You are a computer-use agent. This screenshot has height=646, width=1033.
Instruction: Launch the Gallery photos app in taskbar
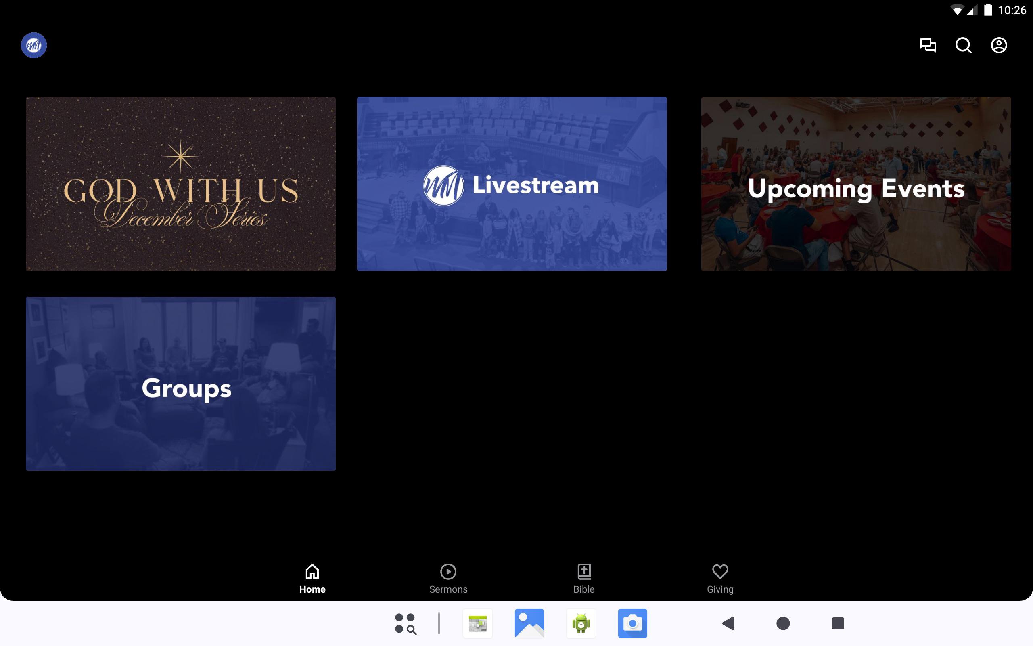point(529,623)
